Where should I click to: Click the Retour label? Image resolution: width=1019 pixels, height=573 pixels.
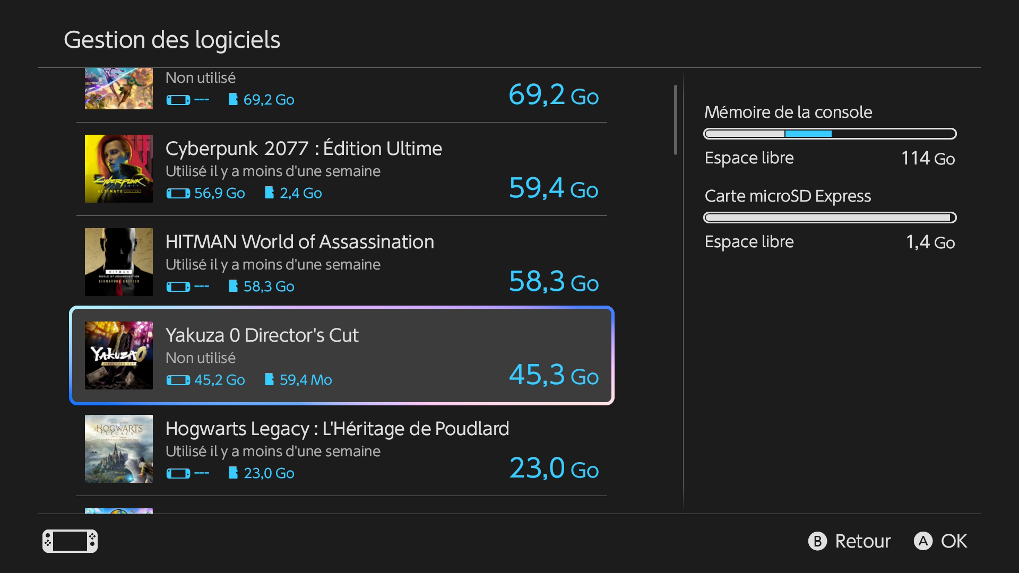click(x=862, y=541)
